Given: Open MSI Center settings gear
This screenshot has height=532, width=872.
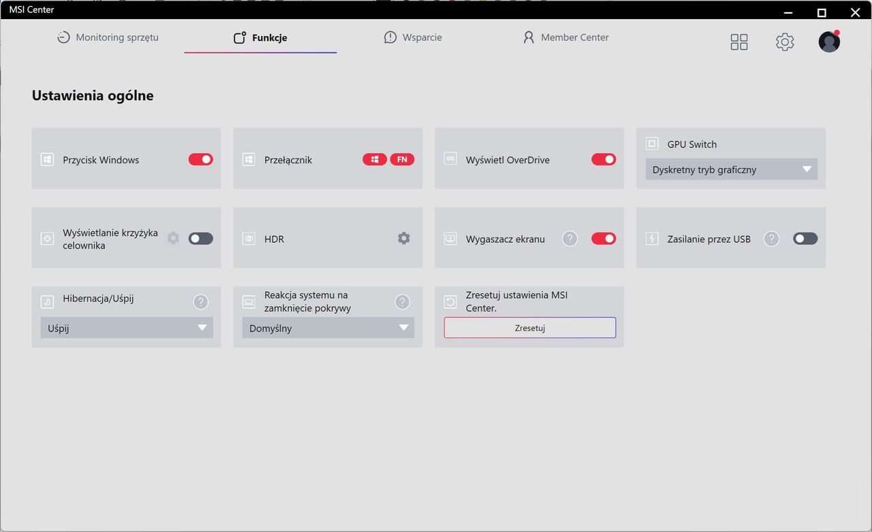Looking at the screenshot, I should [785, 42].
